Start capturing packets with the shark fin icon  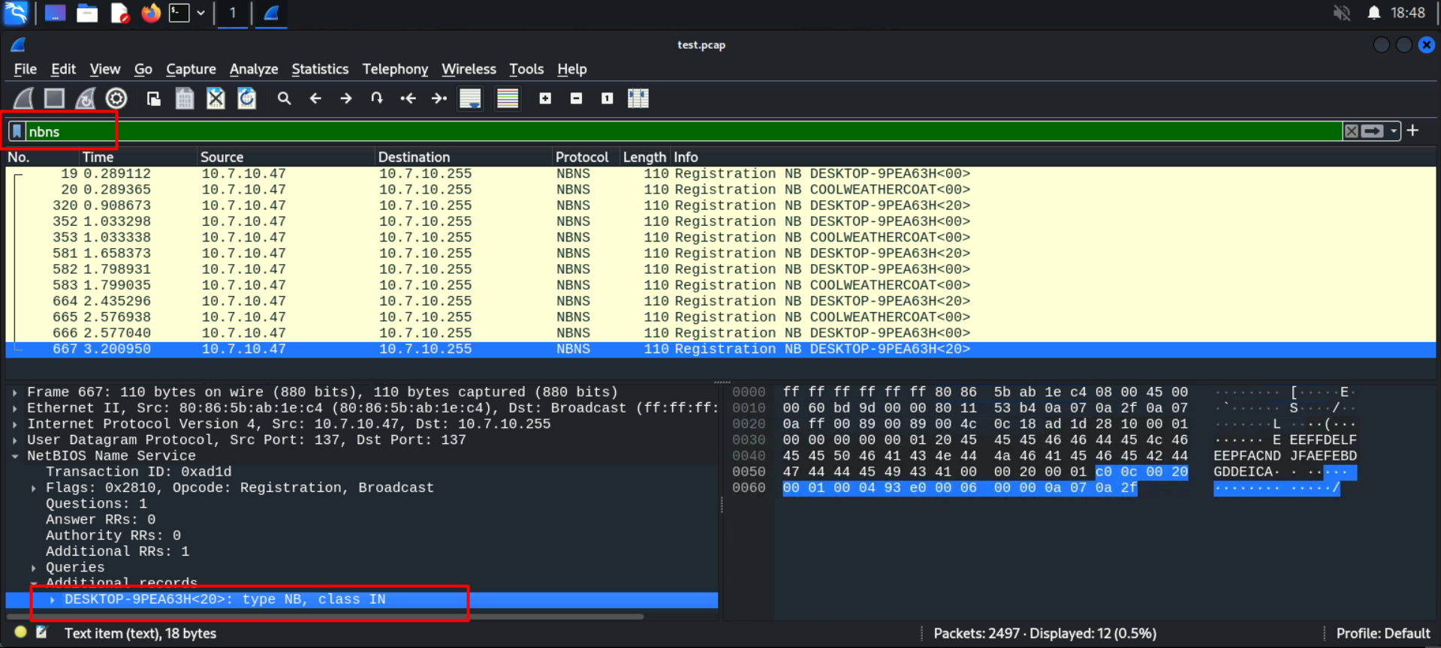(x=23, y=98)
